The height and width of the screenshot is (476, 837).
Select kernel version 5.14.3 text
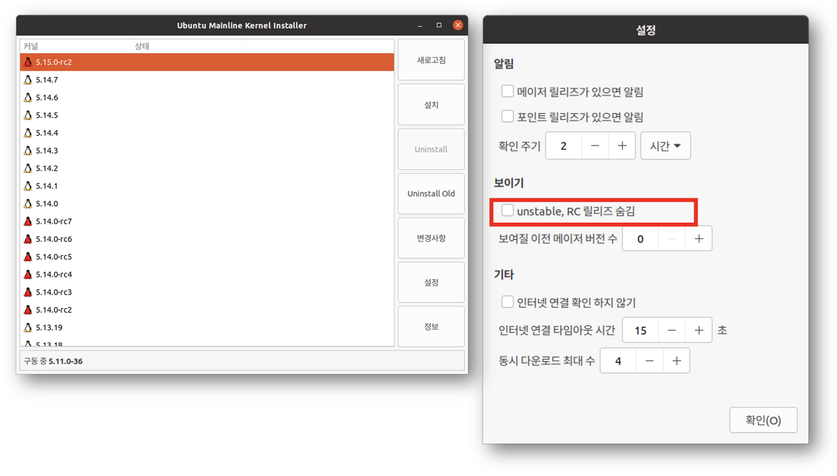tap(46, 150)
